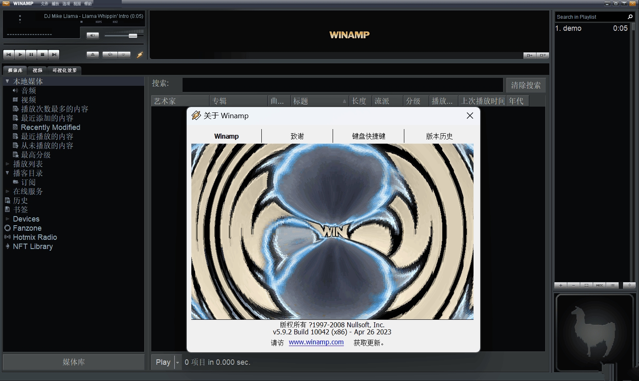Click the Winamp lightning bolt icon
639x381 pixels.
pos(140,55)
